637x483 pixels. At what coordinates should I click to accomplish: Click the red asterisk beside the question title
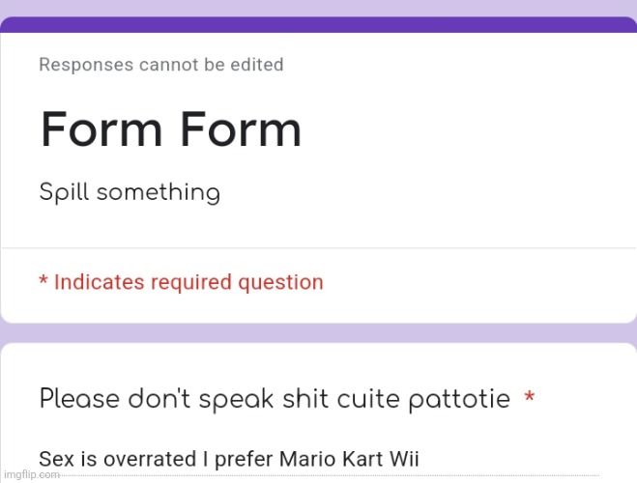tap(529, 397)
